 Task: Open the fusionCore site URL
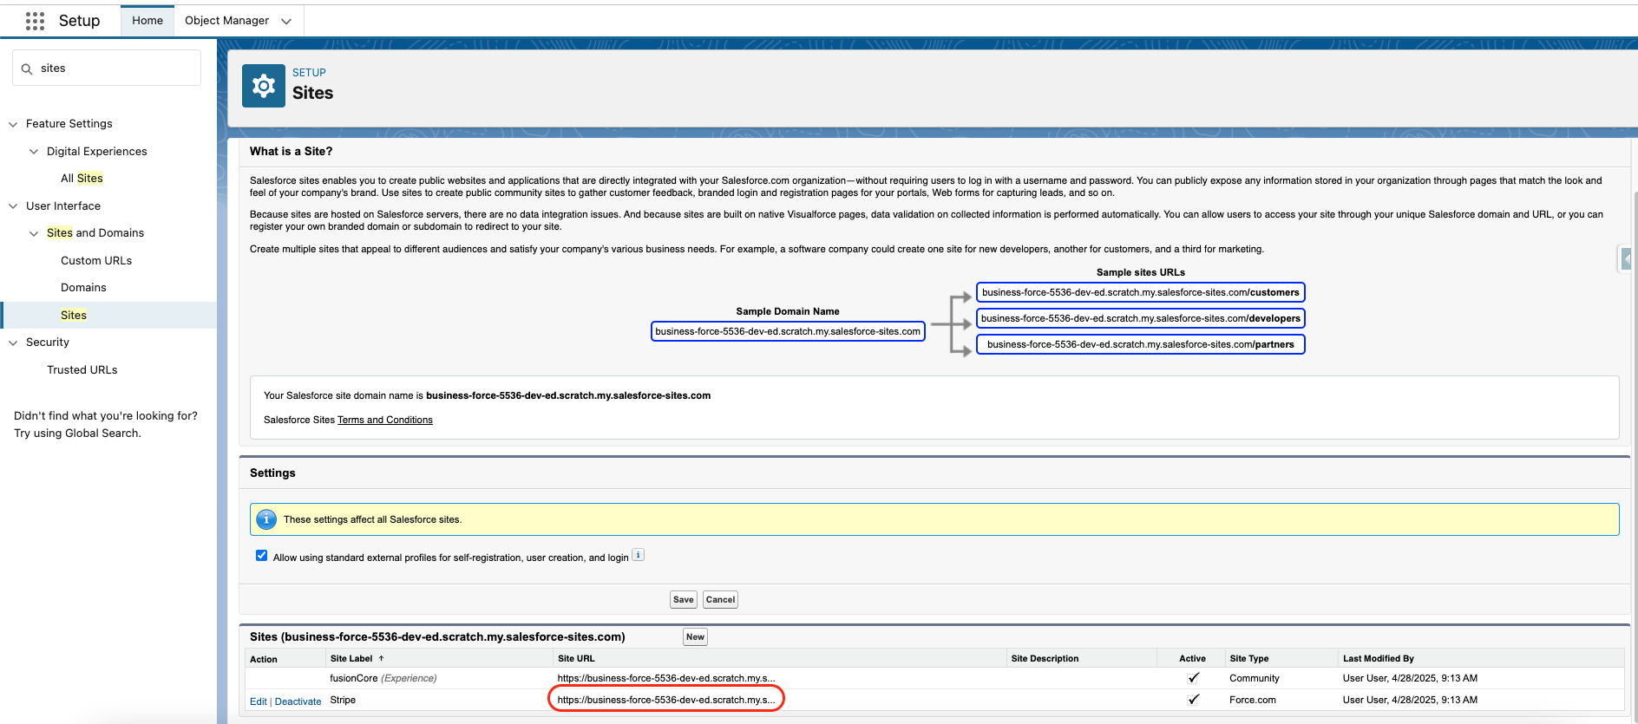tap(665, 678)
